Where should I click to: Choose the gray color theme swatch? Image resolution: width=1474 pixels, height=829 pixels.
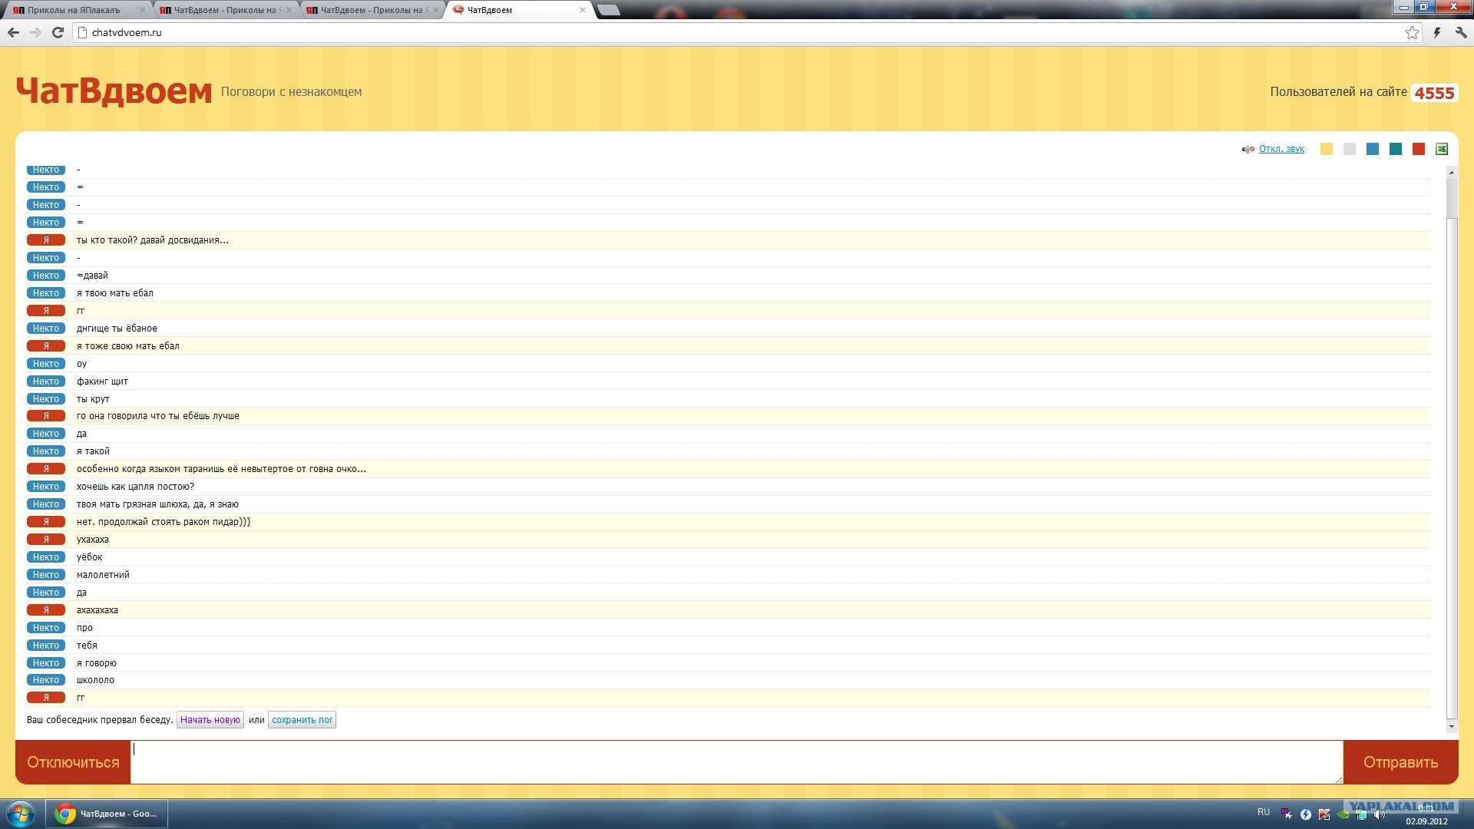[1350, 149]
